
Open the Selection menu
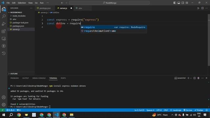coord(22,3)
